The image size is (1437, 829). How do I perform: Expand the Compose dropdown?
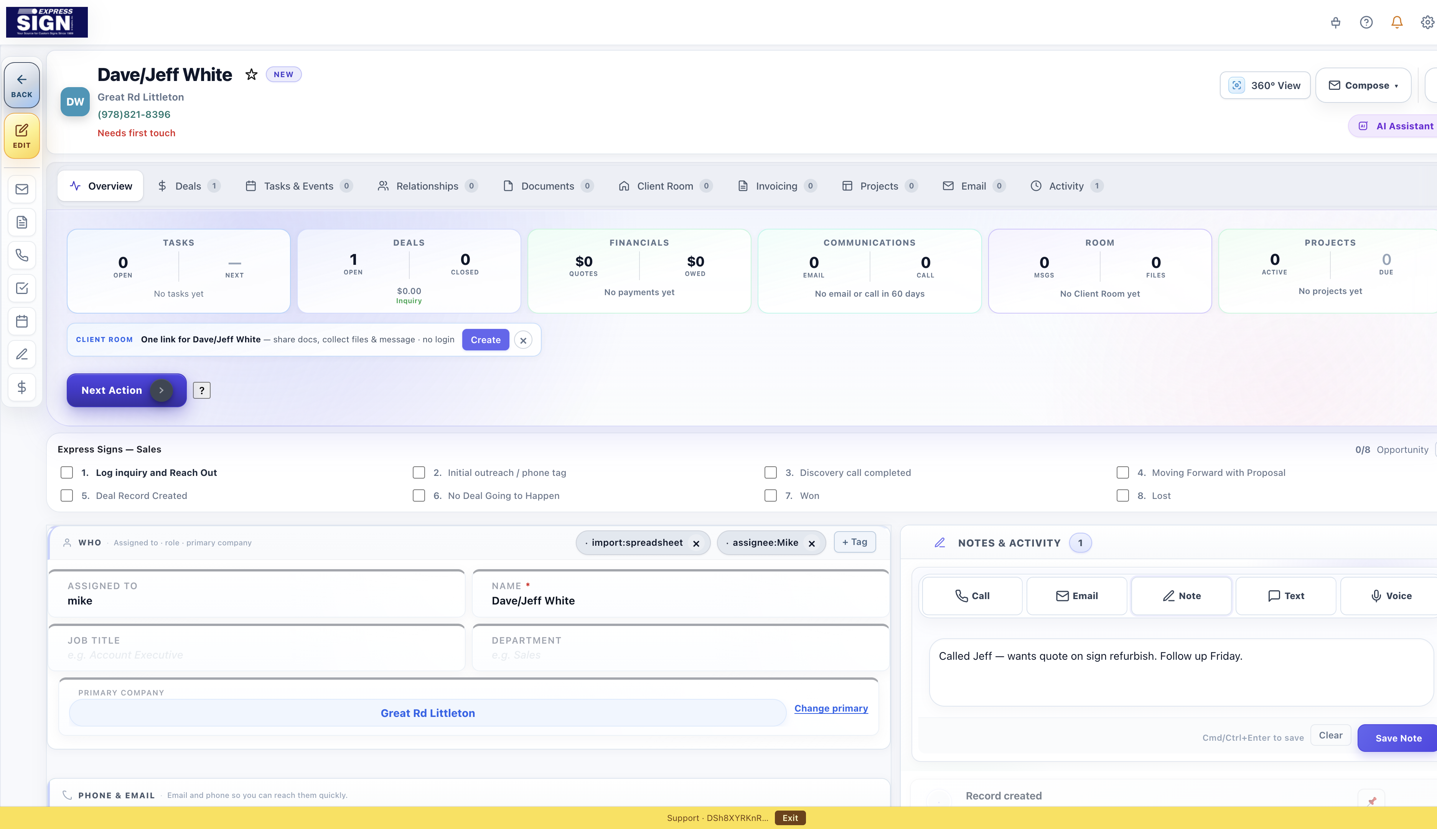point(1363,86)
